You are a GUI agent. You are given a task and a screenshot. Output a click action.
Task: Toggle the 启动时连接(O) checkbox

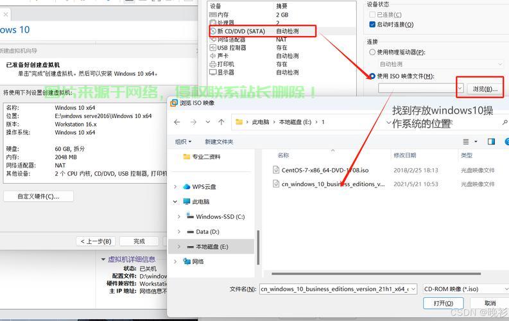pos(372,24)
